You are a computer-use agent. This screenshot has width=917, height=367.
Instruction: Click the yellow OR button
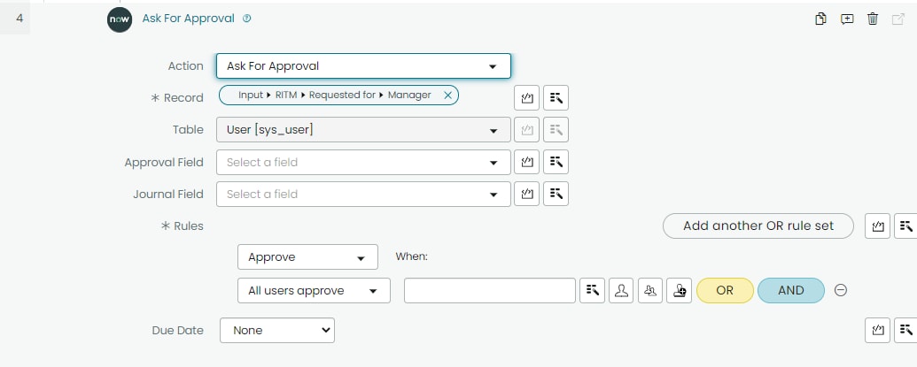coord(725,291)
